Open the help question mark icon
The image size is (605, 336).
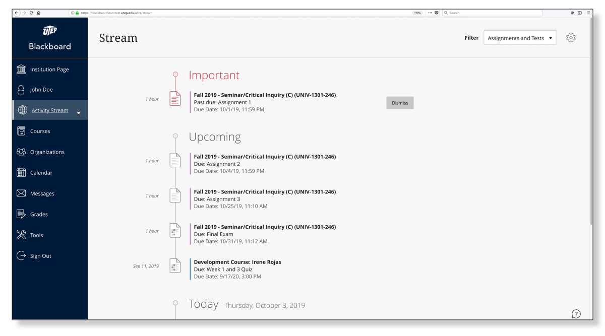click(575, 314)
